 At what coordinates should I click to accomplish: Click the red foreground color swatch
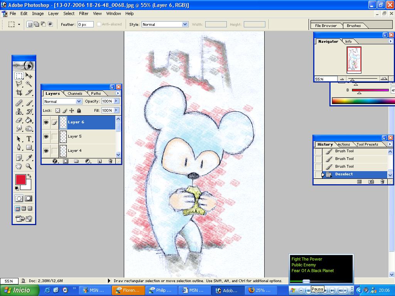click(21, 180)
